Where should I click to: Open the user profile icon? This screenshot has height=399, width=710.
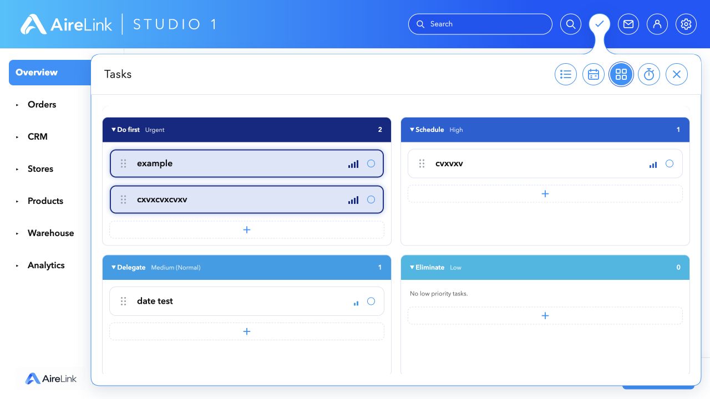coord(657,24)
